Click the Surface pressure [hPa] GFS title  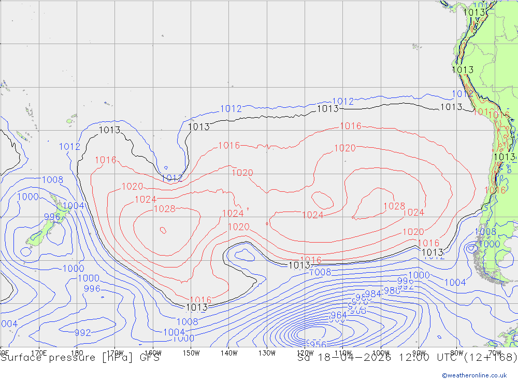tap(80, 358)
